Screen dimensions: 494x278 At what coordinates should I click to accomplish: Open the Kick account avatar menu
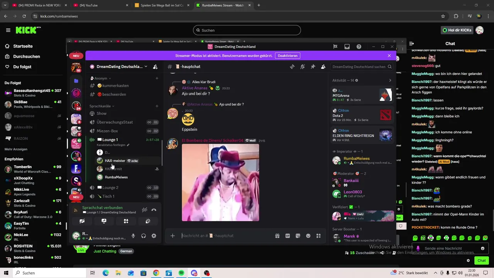pos(479,30)
